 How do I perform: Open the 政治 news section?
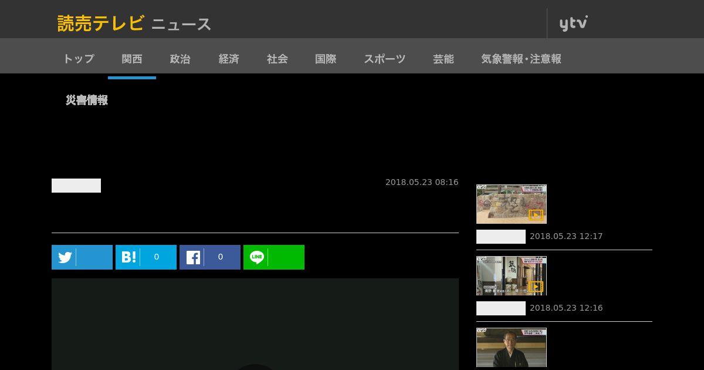point(180,59)
